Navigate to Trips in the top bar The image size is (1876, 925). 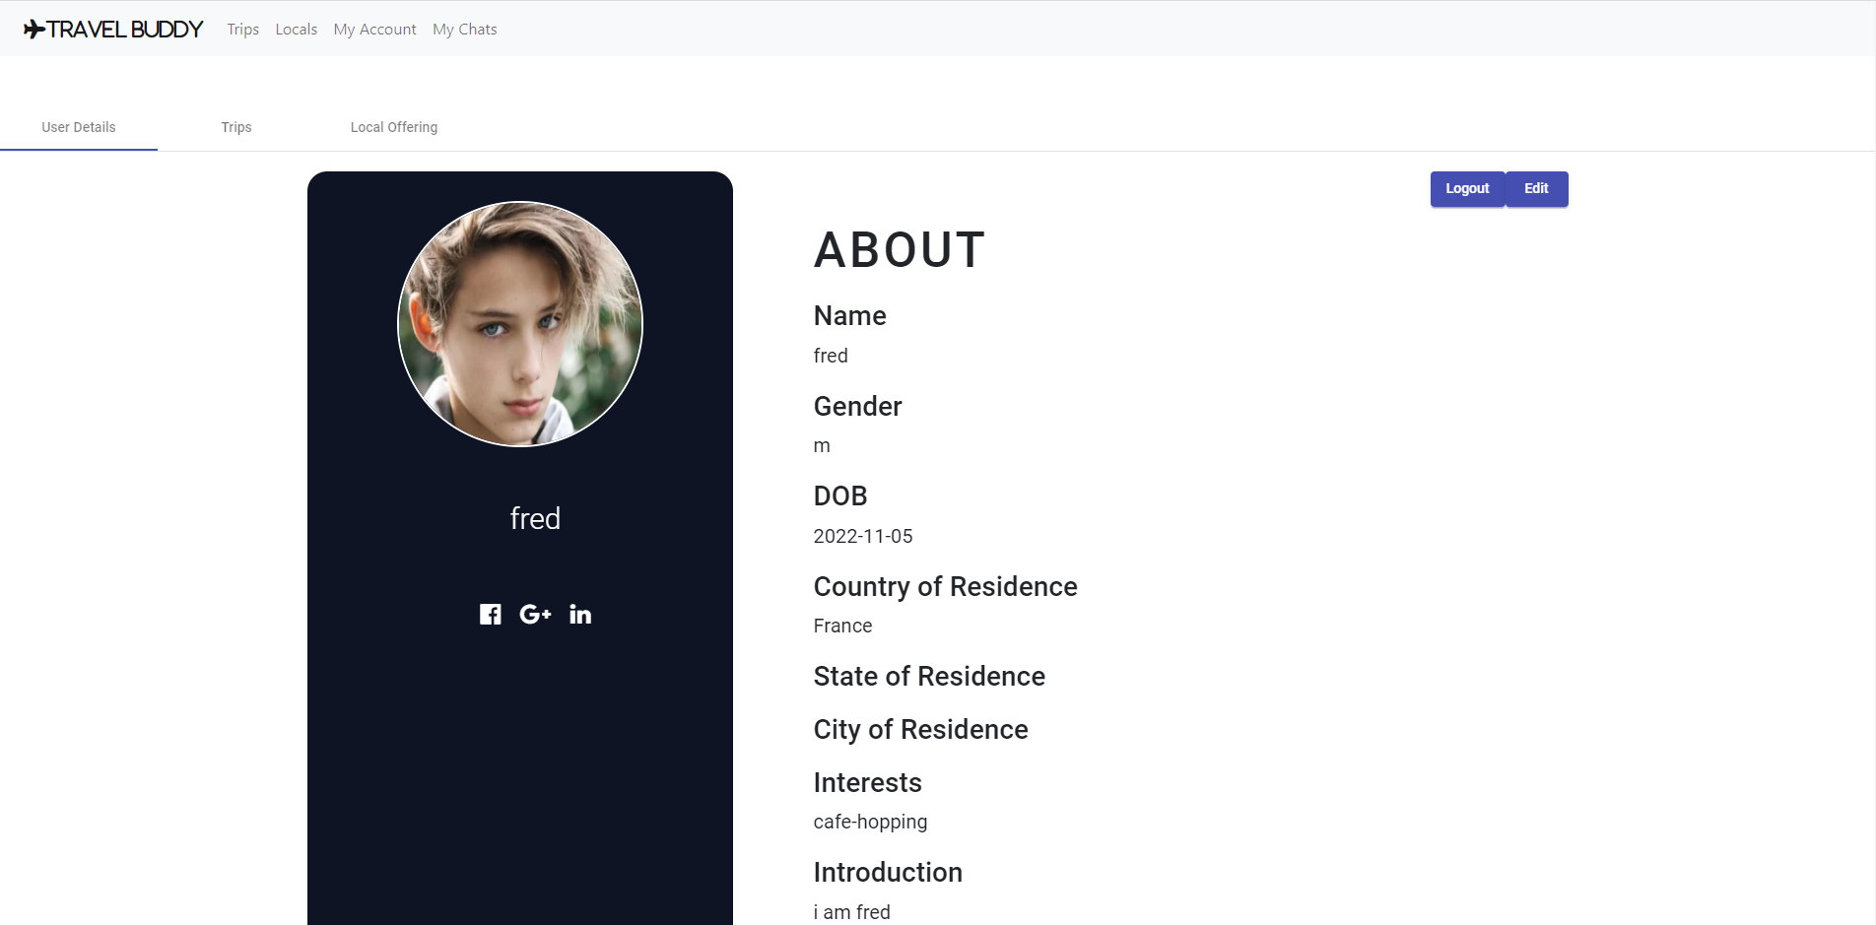tap(242, 29)
